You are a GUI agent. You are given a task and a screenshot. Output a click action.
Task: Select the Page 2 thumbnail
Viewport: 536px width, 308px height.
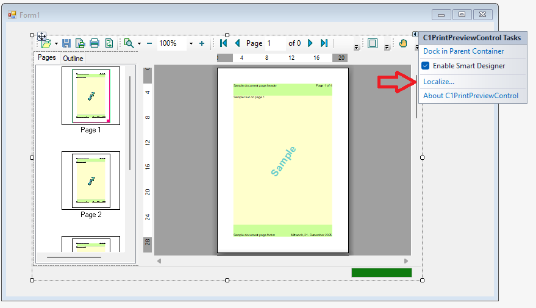(x=91, y=181)
